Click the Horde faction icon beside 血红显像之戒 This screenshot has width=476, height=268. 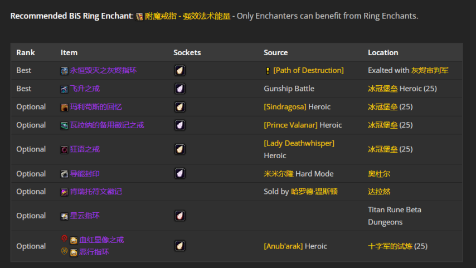click(x=64, y=239)
